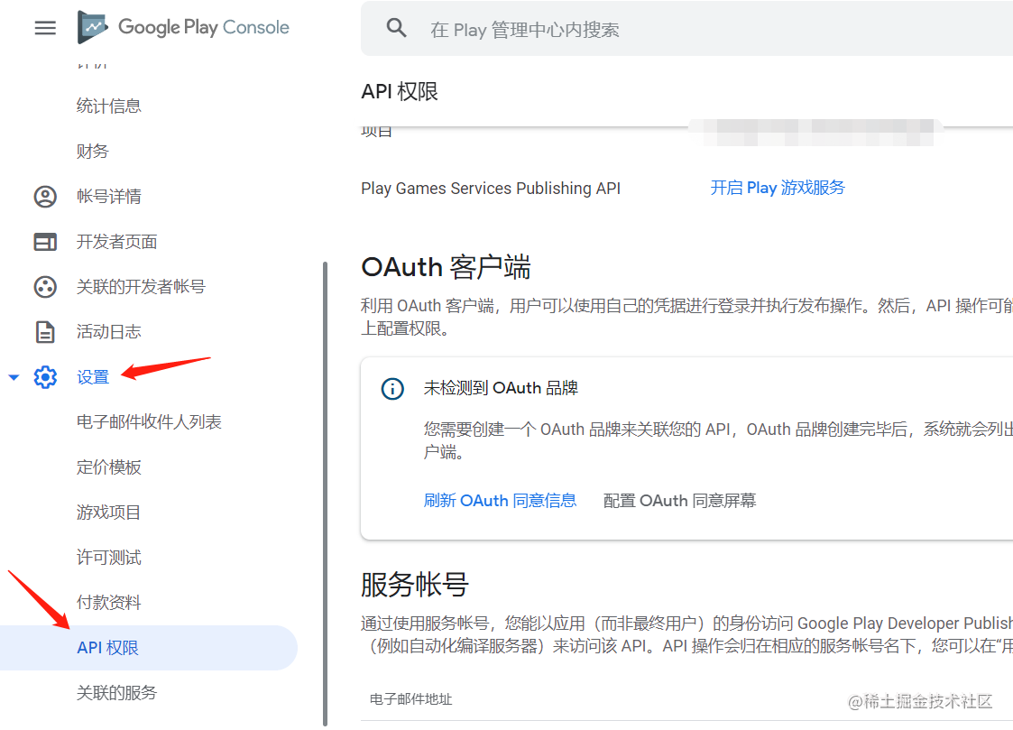Click the API 权限 page title

400,92
